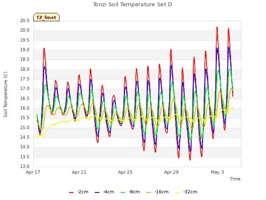Click the 16.0 y-axis tick label

click(25, 108)
